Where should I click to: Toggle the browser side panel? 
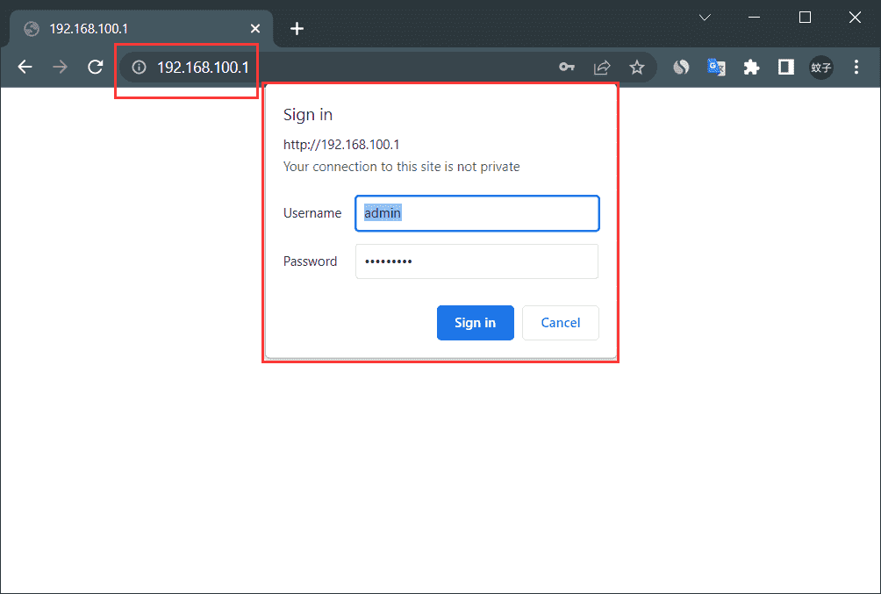tap(786, 68)
